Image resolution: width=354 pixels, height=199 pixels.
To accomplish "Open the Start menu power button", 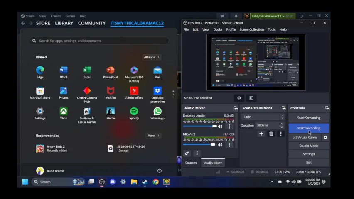I will tap(160, 171).
